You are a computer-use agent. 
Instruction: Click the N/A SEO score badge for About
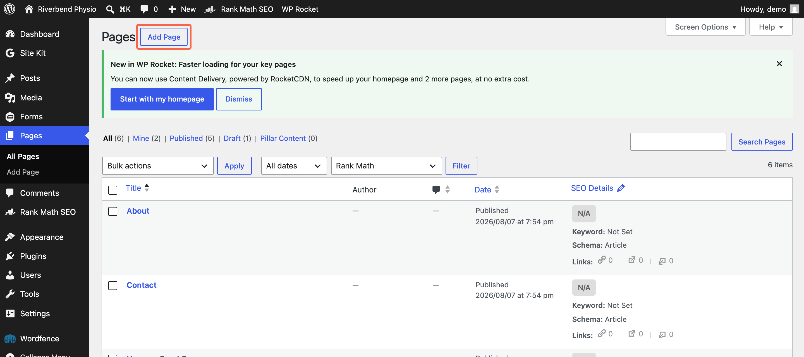click(584, 213)
